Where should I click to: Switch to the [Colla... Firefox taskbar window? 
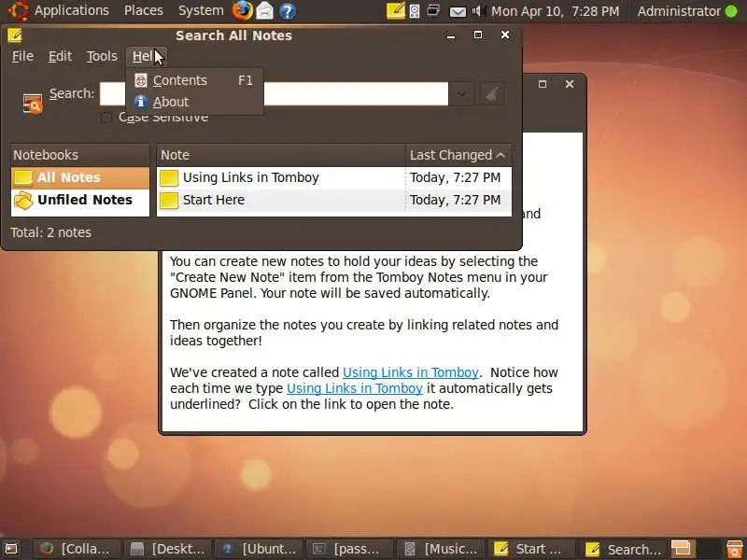[x=78, y=549]
